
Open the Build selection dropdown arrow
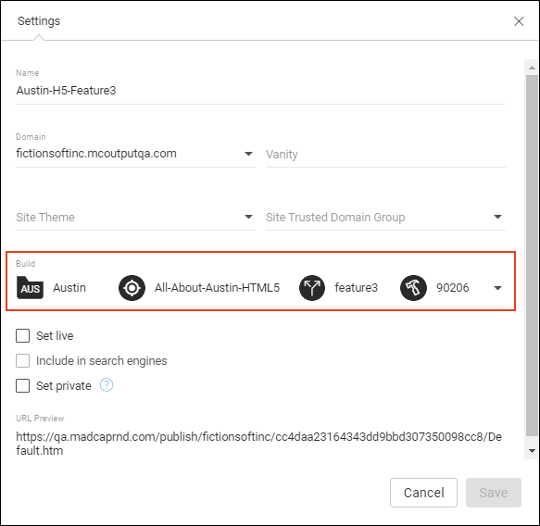[497, 288]
